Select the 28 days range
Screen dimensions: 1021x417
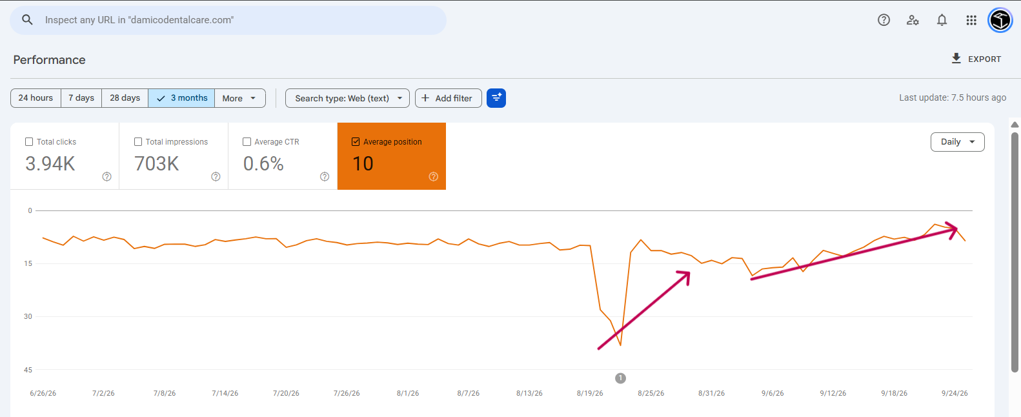(x=125, y=98)
